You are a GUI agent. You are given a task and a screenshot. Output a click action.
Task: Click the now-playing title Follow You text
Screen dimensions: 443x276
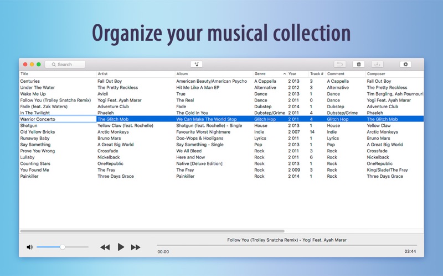pyautogui.click(x=287, y=240)
